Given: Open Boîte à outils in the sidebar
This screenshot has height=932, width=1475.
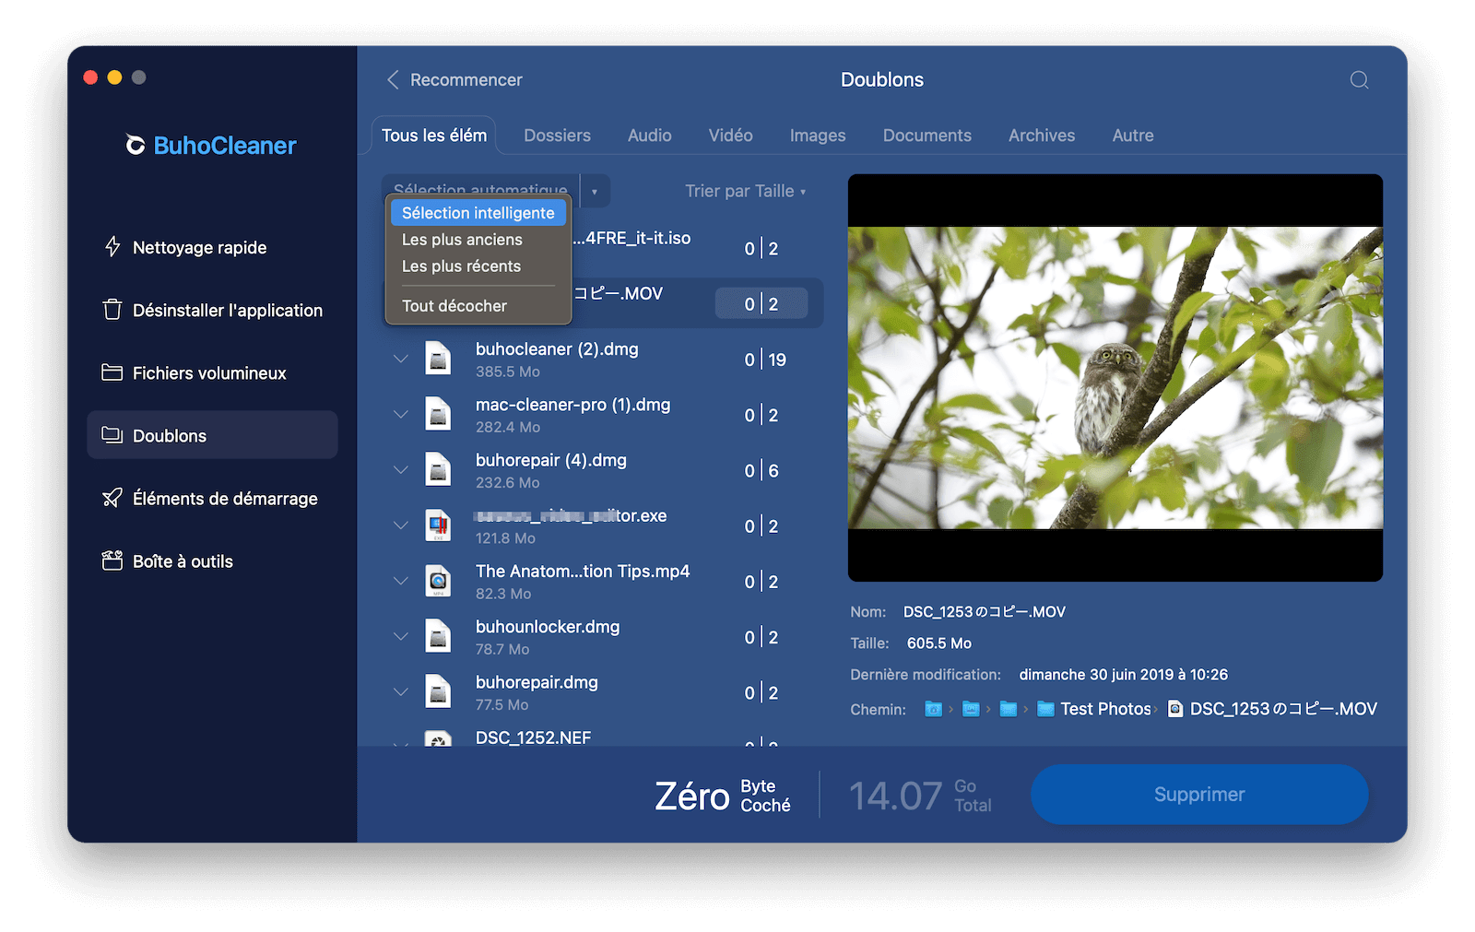Looking at the screenshot, I should (212, 560).
